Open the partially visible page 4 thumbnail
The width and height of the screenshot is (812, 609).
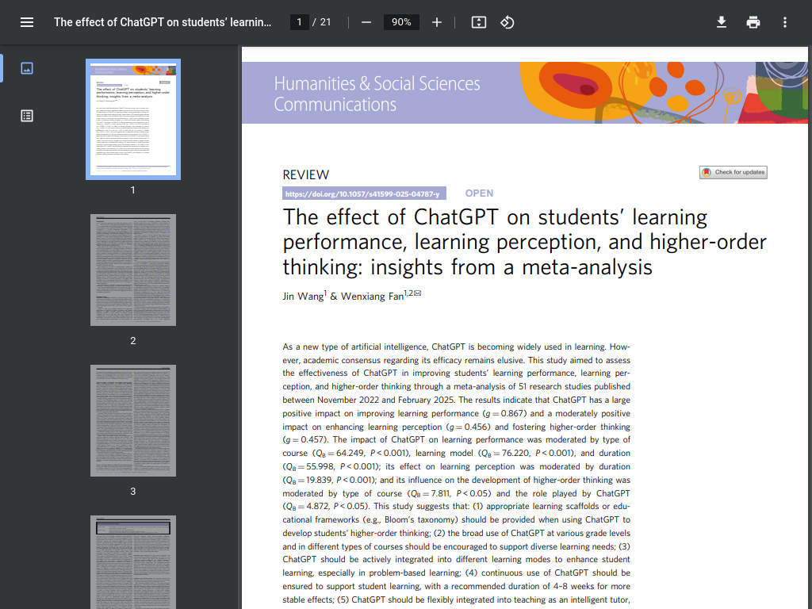pyautogui.click(x=133, y=562)
